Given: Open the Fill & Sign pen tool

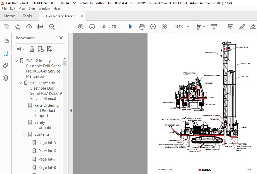Looking at the screenshot, I should click(253, 27).
